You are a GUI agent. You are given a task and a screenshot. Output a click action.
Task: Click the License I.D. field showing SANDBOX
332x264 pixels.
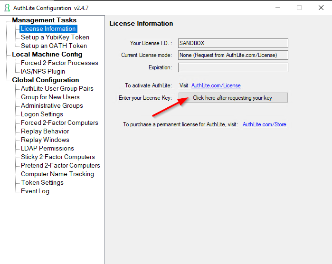click(233, 43)
